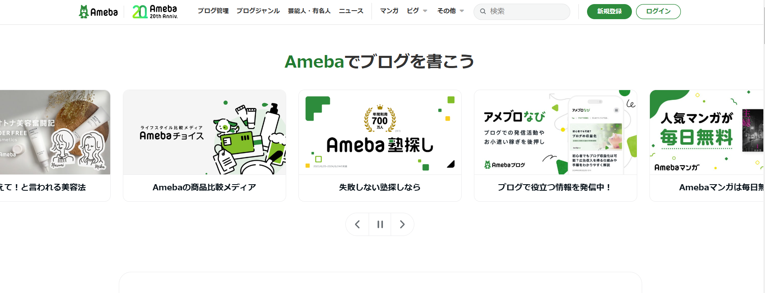
Task: Go to ブログジャンル in navigation
Action: click(x=258, y=11)
